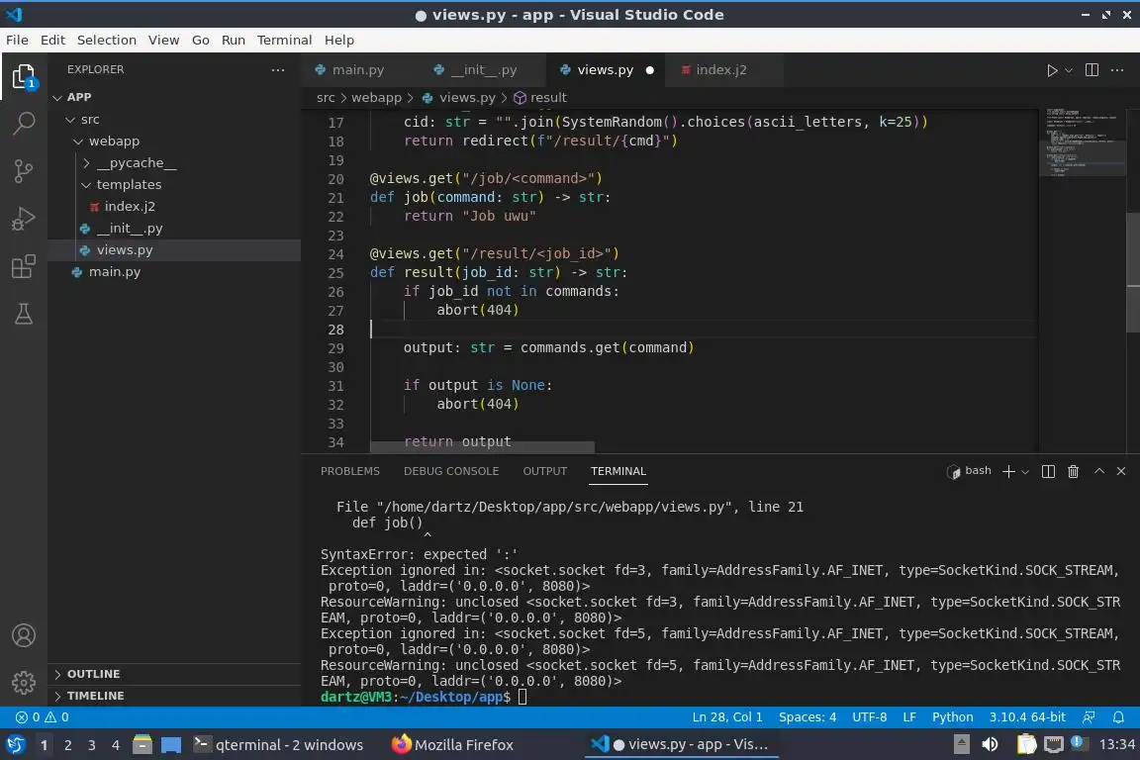Open the system start menu icon
Screen dimensions: 1140x760
[x=15, y=745]
